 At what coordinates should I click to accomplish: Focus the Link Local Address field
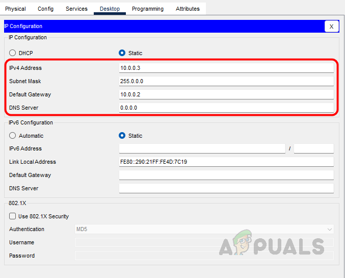(x=226, y=162)
